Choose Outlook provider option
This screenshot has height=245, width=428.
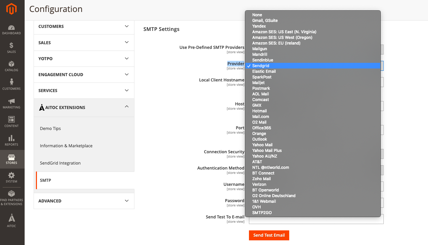(x=313, y=139)
